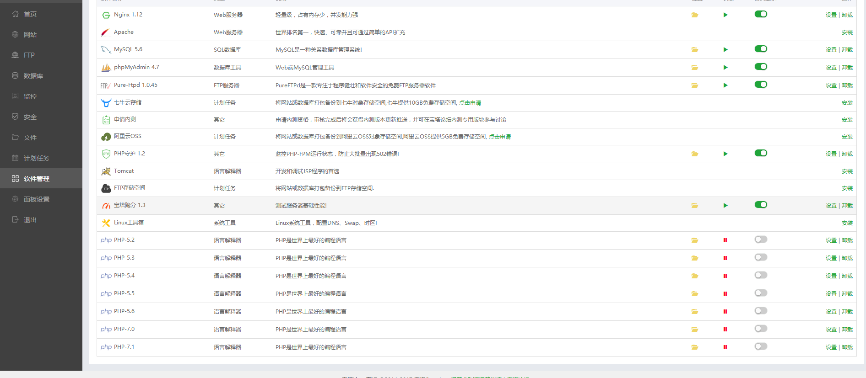Click 卸载 for PHP-7.0
This screenshot has height=378, width=866.
847,330
